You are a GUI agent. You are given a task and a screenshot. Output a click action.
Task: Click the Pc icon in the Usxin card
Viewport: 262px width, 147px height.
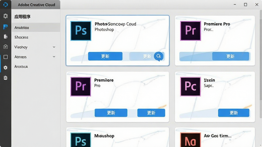click(x=190, y=87)
